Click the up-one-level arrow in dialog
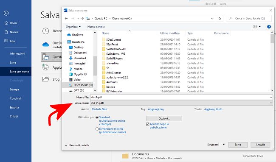 [83, 19]
